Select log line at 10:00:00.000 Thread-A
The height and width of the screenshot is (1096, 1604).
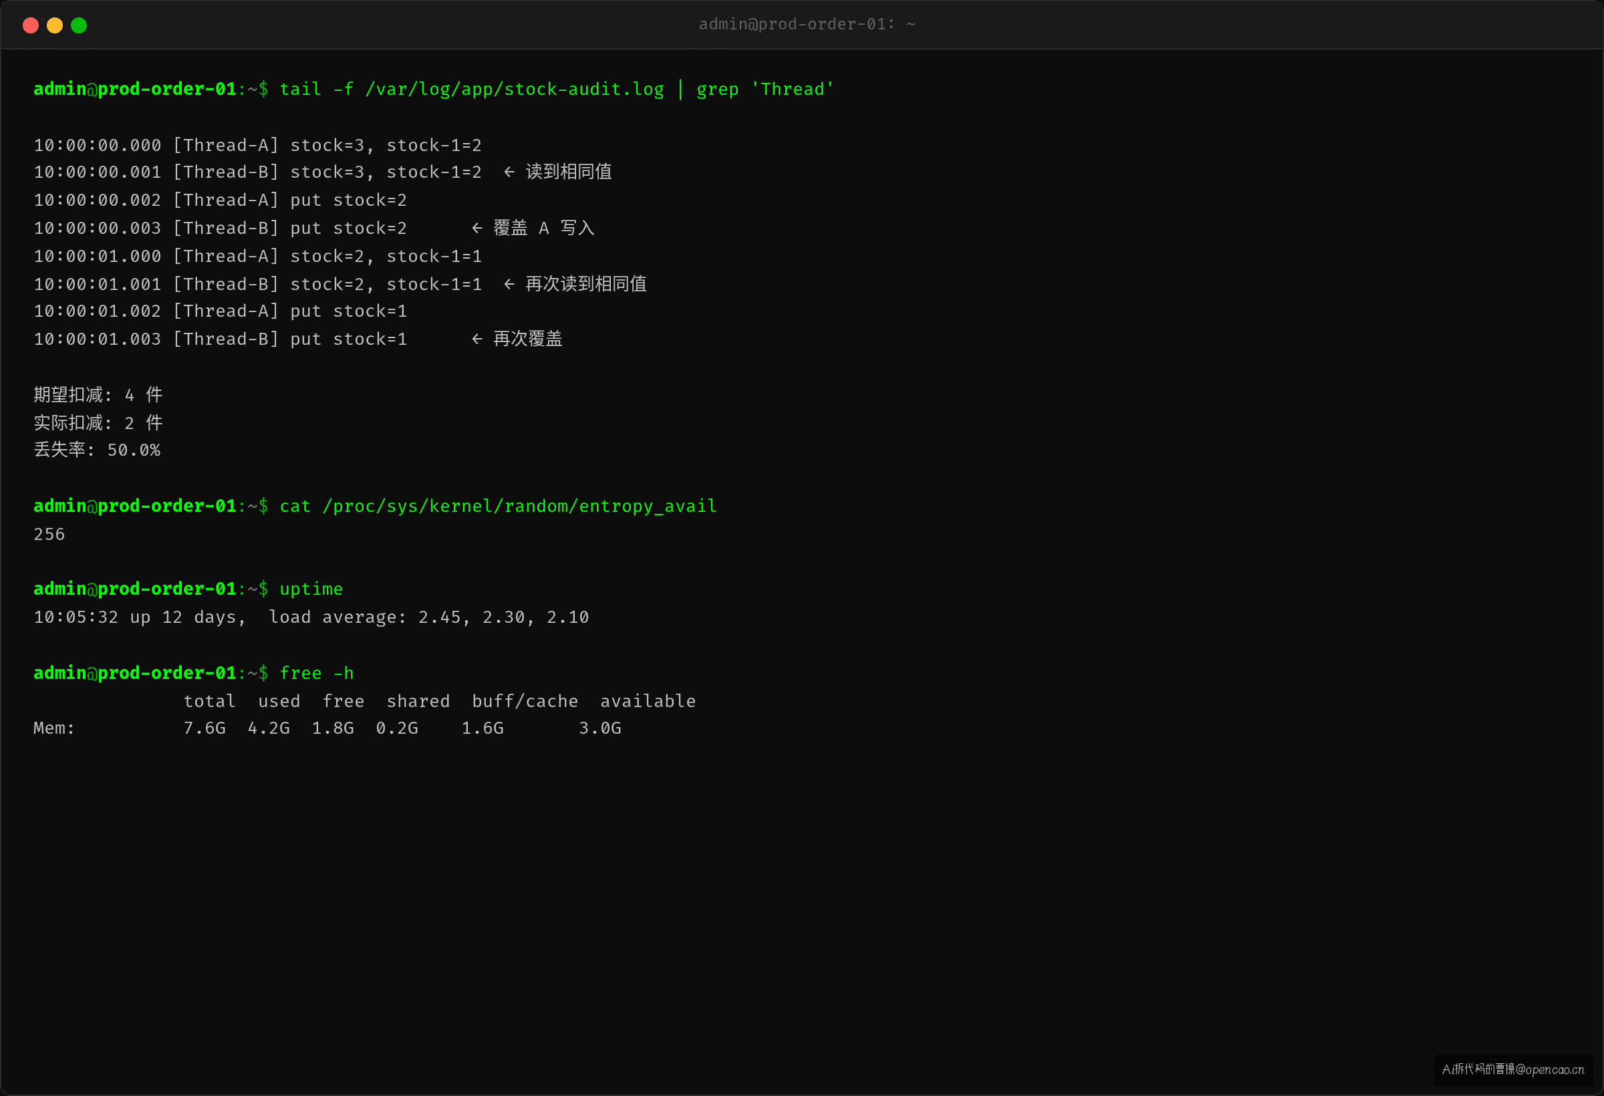tap(257, 145)
